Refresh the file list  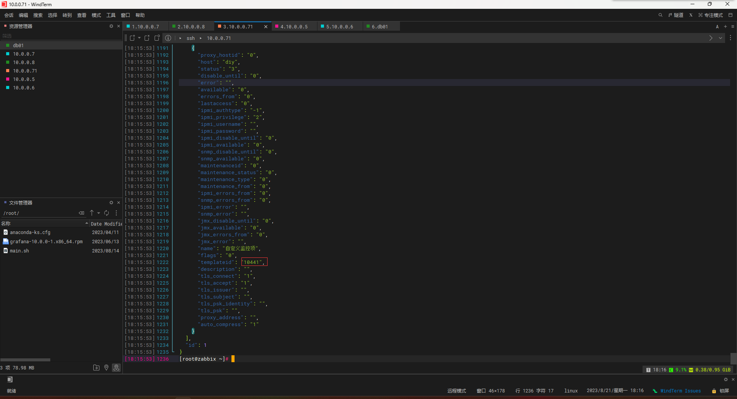click(107, 213)
